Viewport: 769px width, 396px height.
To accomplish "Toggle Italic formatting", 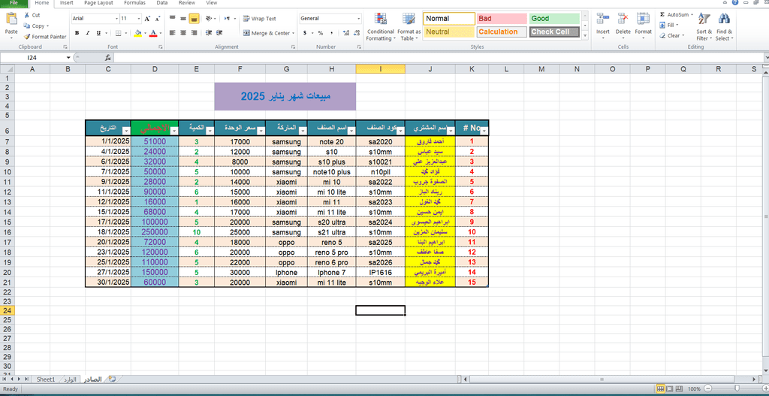I will pos(88,33).
